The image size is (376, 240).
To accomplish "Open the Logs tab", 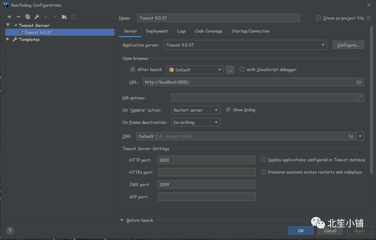I will tap(181, 31).
